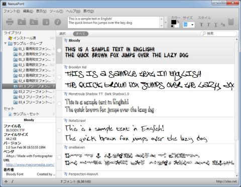Viewport: 241px width, 187px height.
Task: Click the search magnifier icon
Action: click(204, 34)
